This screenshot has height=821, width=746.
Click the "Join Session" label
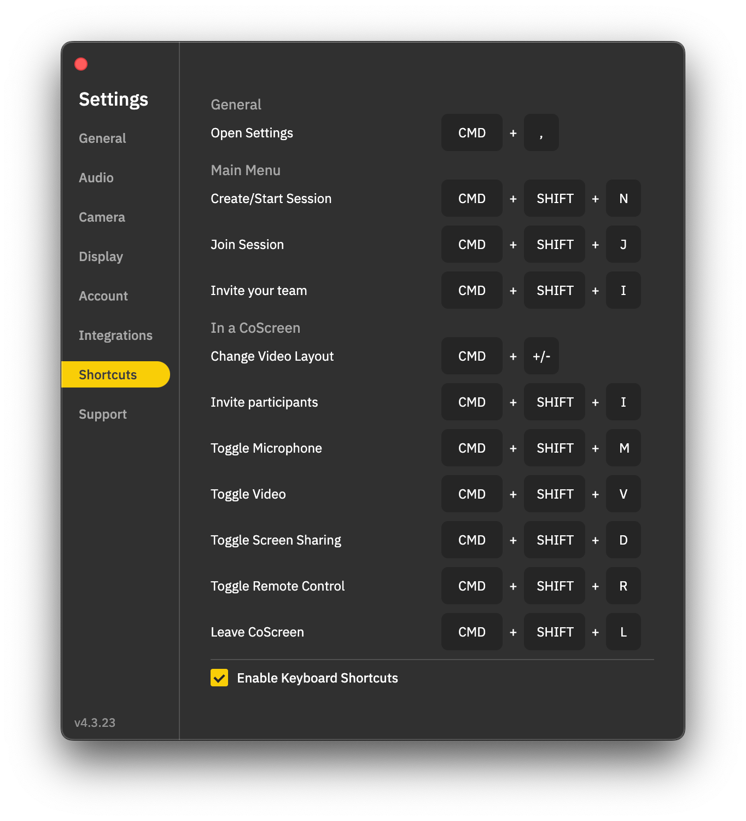[x=247, y=245]
